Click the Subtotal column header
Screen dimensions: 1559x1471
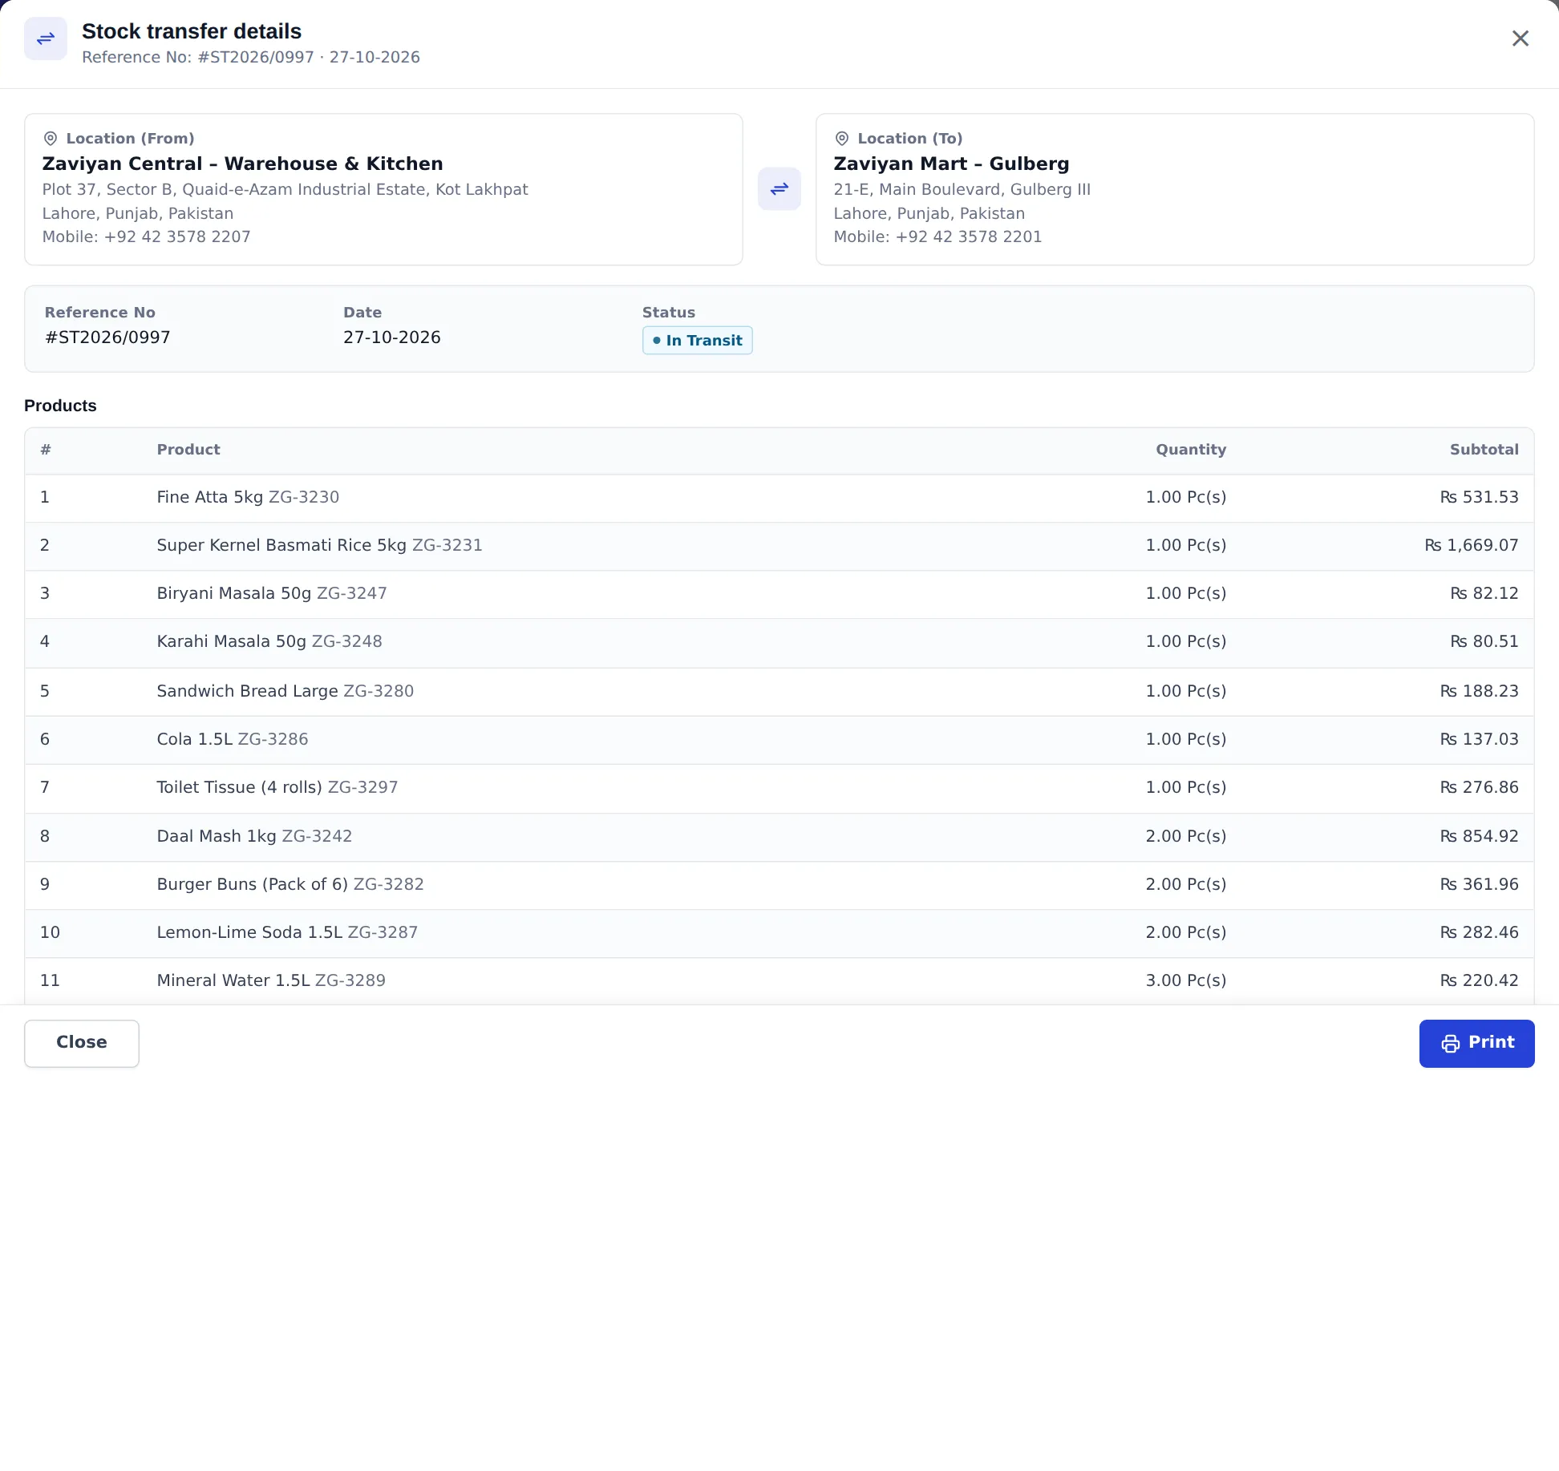point(1484,450)
